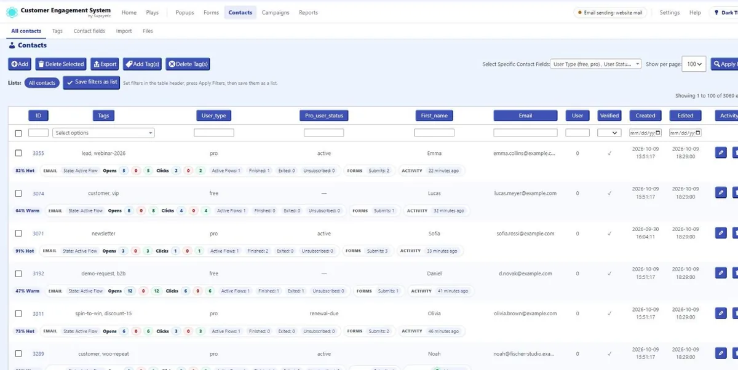Click the 'renewal-due' status in Olivia's row
The image size is (738, 370).
[324, 313]
